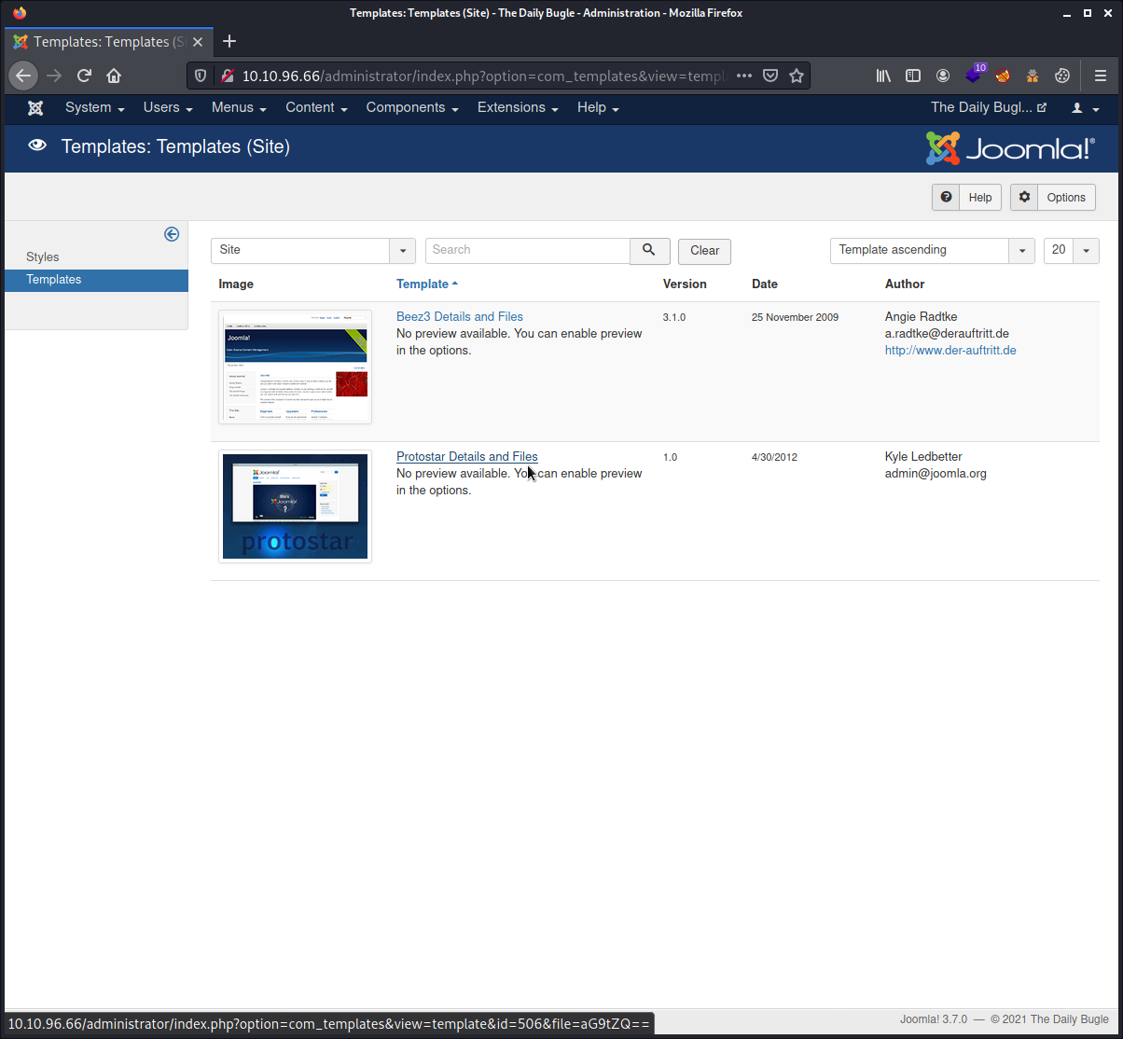The width and height of the screenshot is (1123, 1039).
Task: Visit the http://www.der-auftritt.de link
Action: click(x=950, y=351)
